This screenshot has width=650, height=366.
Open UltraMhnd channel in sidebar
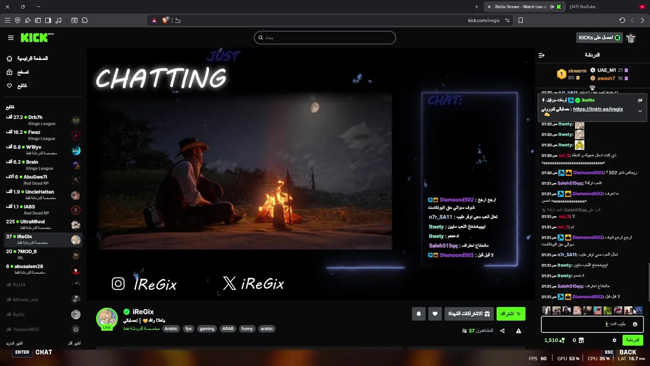43,225
